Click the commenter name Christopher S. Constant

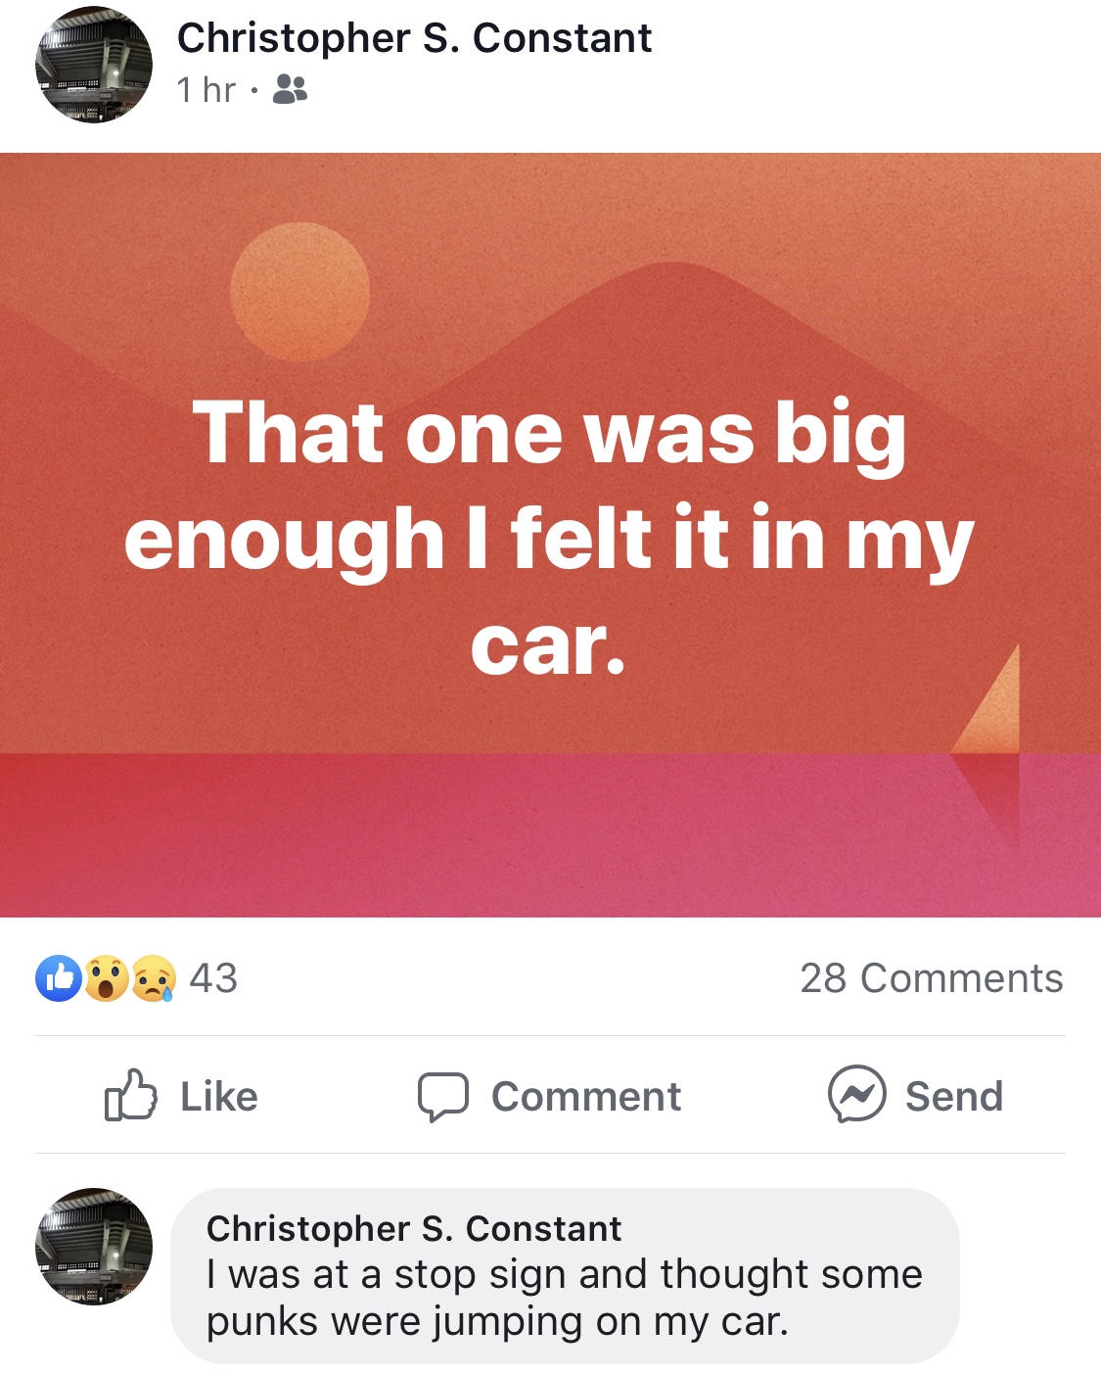pos(414,1228)
